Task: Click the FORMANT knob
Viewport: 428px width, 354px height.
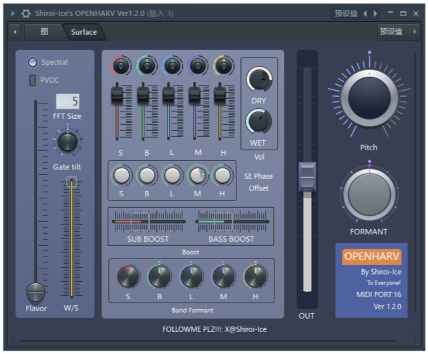Action: point(369,195)
